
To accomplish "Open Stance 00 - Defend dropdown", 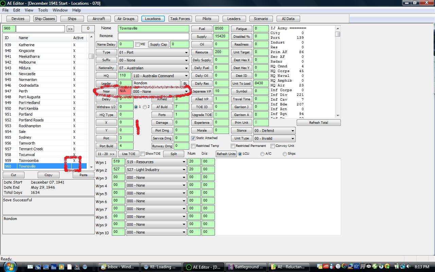I will tap(274, 131).
